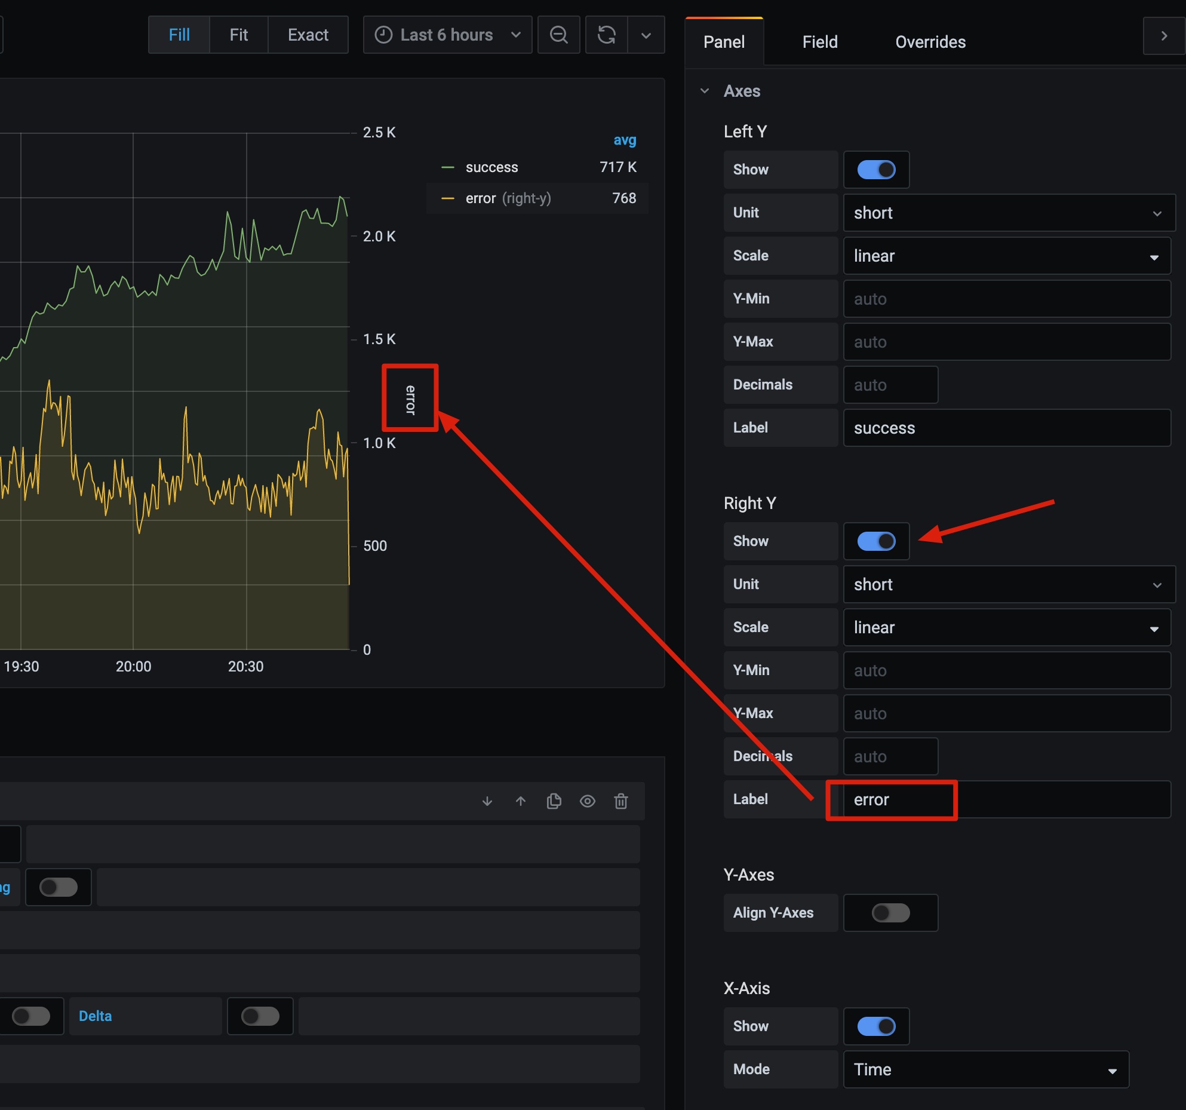Viewport: 1186px width, 1110px height.
Task: Switch to the Overrides tab
Action: pyautogui.click(x=930, y=42)
